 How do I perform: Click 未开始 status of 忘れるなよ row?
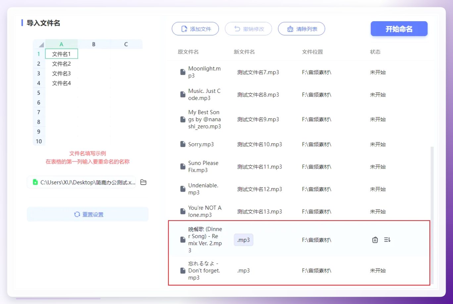378,271
